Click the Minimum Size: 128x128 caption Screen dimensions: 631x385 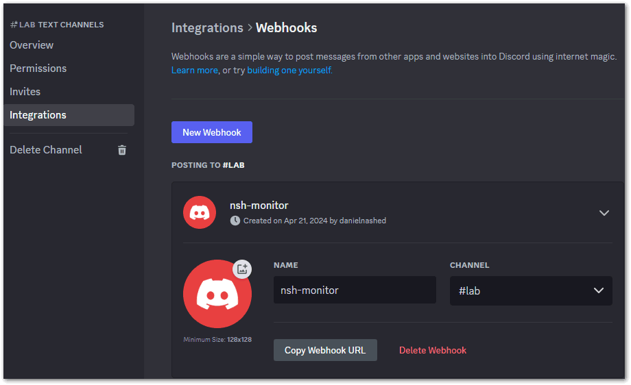point(217,340)
